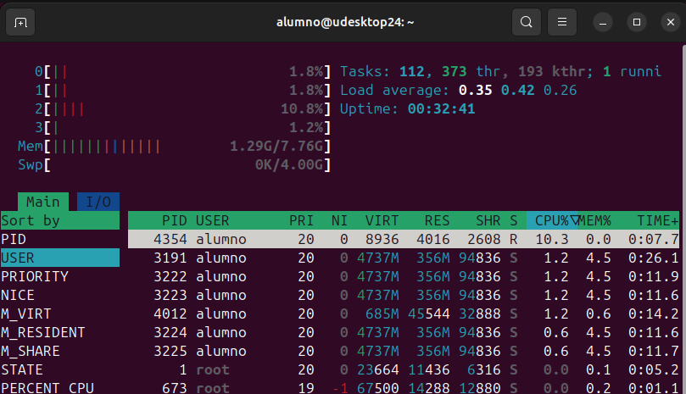
Task: Select process row with PID 4354
Action: (403, 239)
